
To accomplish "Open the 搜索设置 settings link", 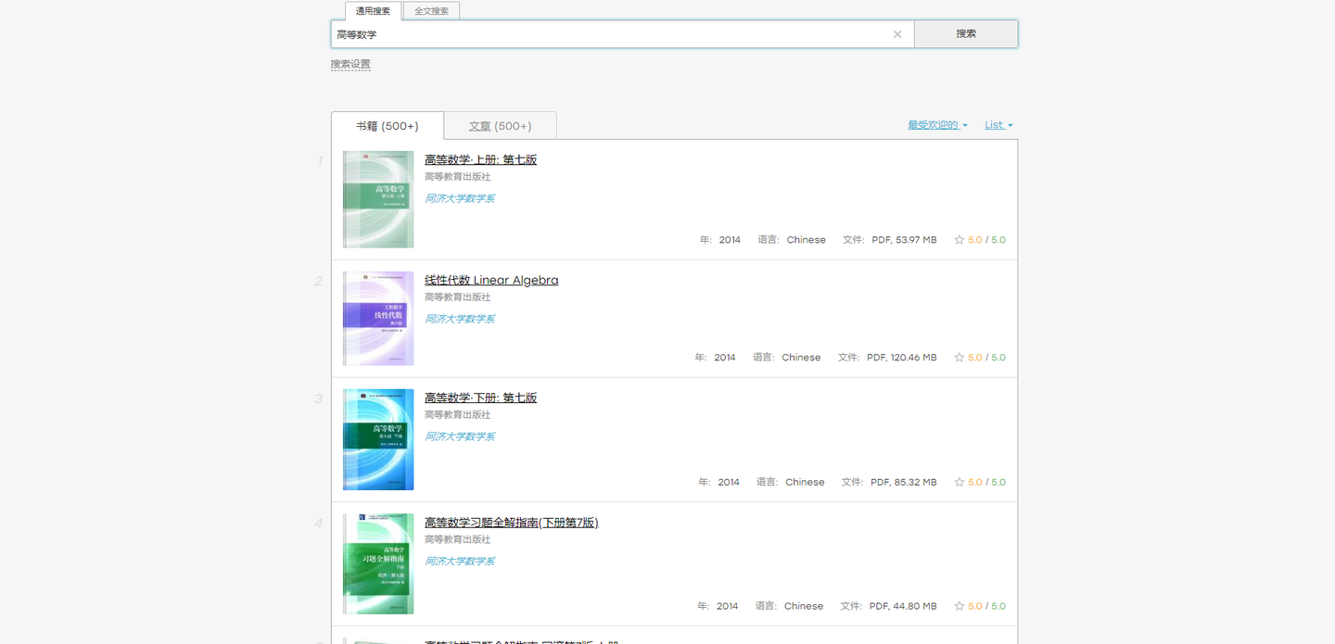I will click(x=350, y=62).
